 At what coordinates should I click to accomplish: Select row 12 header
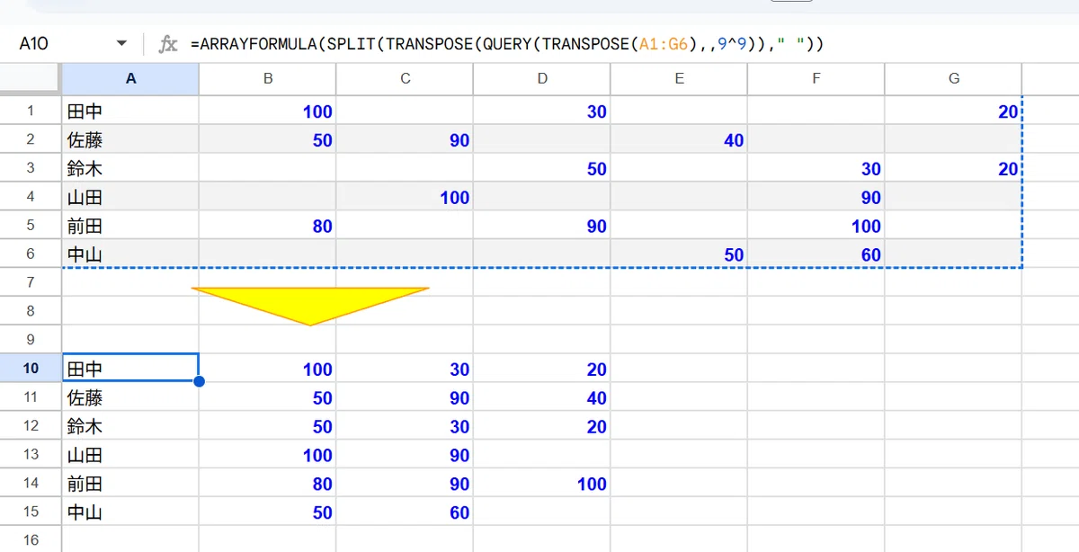point(31,426)
